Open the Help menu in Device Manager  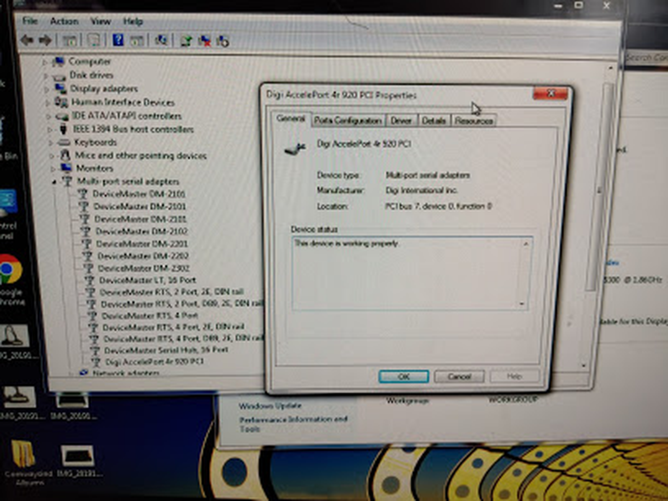coord(133,21)
